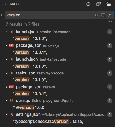
Task: Collapse launch.json test-ts/.vscode result
Action: tap(7, 59)
